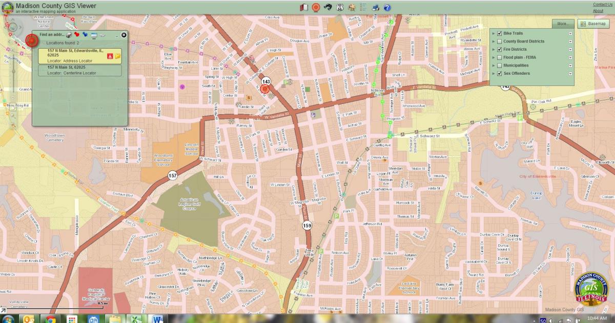Open the paint palette drawing tool
The image size is (615, 323).
pyautogui.click(x=352, y=7)
